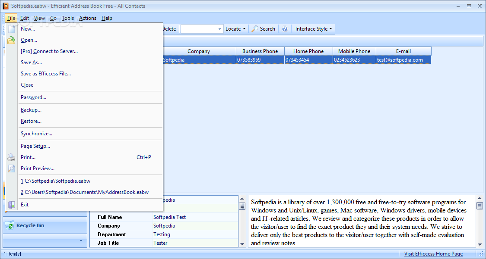Click the 0234523623 mobile phone cell
This screenshot has height=259, width=486.
pyautogui.click(x=354, y=59)
